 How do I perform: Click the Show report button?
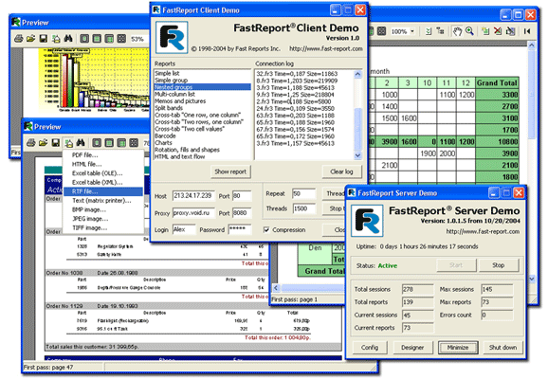click(x=230, y=171)
